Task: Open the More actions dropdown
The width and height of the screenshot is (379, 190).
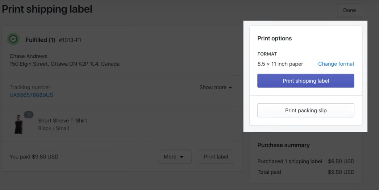Action: tap(175, 157)
